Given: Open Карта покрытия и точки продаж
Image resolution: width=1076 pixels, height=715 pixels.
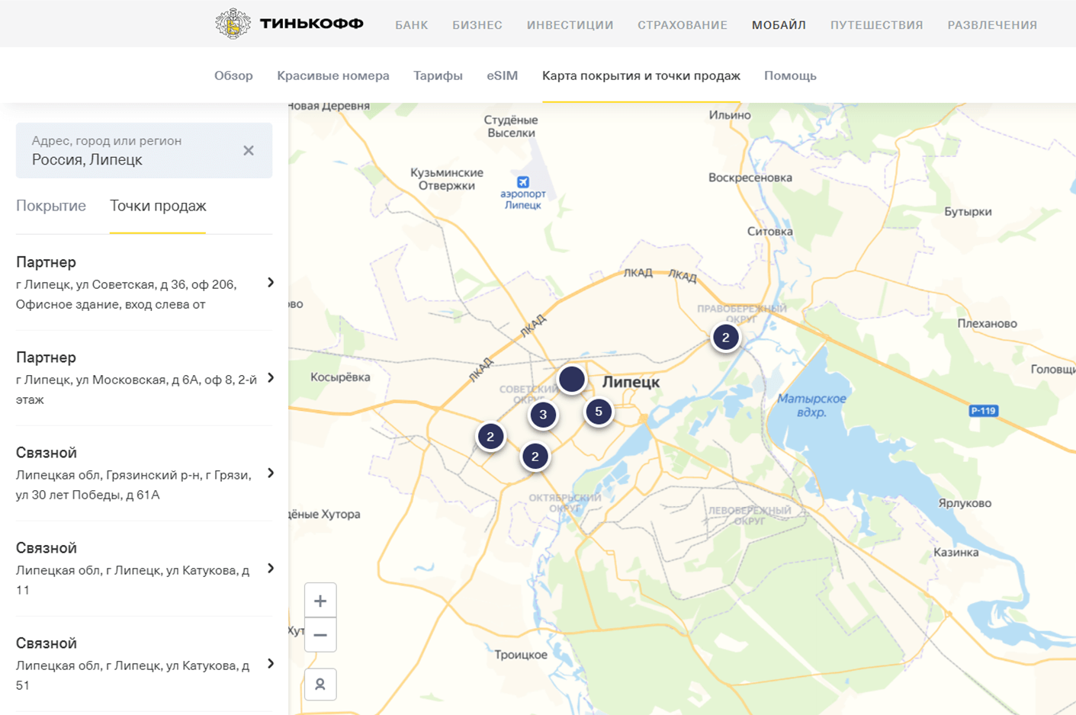Looking at the screenshot, I should point(641,75).
